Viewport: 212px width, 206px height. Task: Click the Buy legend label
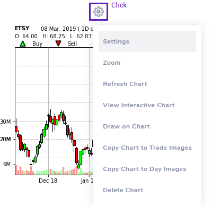click(x=37, y=44)
